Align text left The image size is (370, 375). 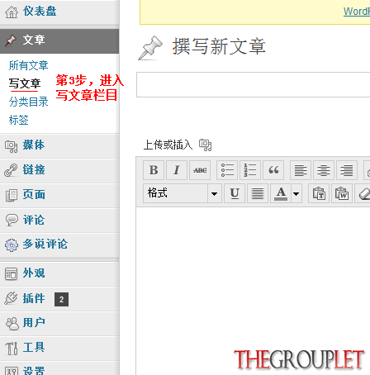coord(301,170)
